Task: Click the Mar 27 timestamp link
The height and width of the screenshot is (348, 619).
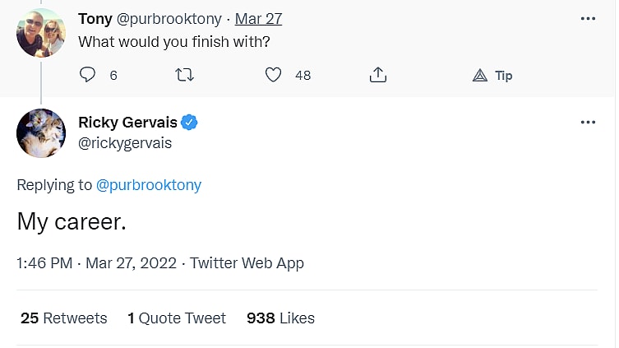Action: tap(257, 18)
